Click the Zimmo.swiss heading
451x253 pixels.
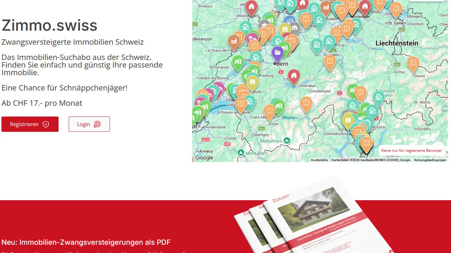(x=49, y=25)
